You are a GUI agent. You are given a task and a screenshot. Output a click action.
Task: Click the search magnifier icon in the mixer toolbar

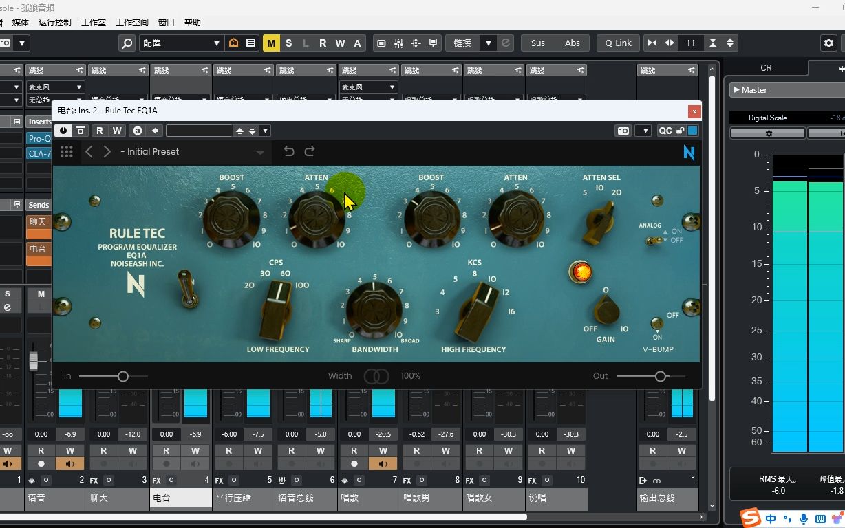click(127, 43)
